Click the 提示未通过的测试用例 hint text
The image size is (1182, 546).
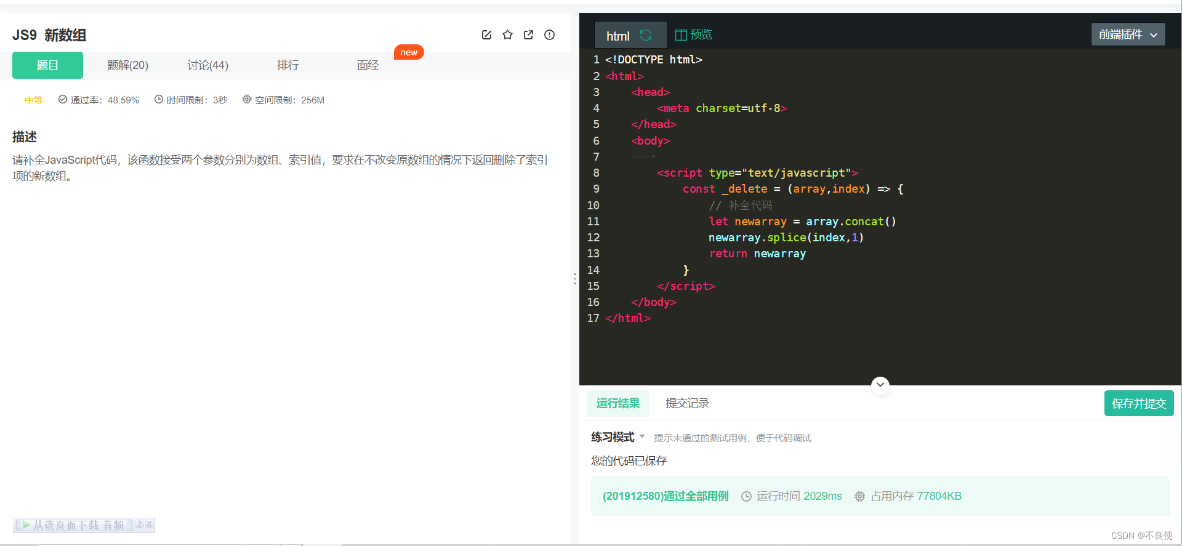pyautogui.click(x=733, y=438)
